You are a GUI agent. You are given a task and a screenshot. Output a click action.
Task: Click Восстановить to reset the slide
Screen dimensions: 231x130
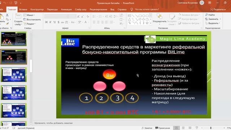[32, 19]
